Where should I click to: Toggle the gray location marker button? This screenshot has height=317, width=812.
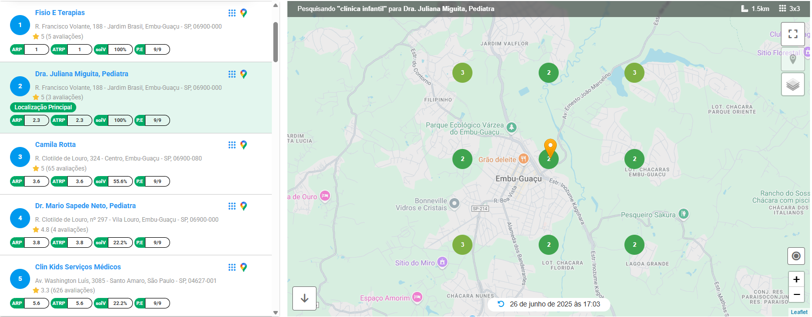792,59
